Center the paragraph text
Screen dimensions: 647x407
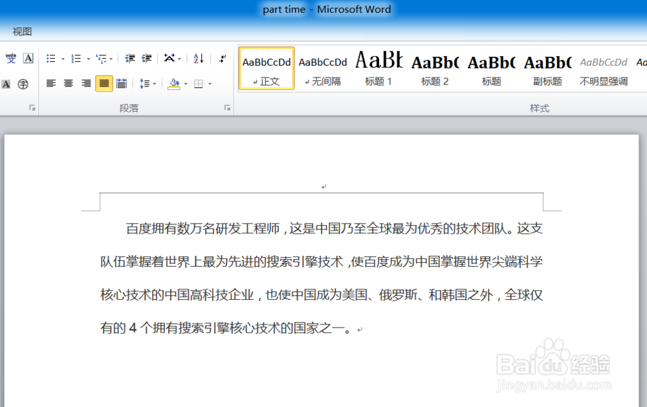(x=69, y=83)
